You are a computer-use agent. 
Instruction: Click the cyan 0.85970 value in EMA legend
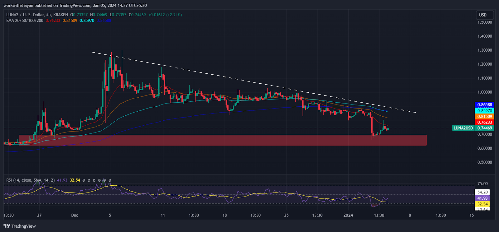pos(87,21)
